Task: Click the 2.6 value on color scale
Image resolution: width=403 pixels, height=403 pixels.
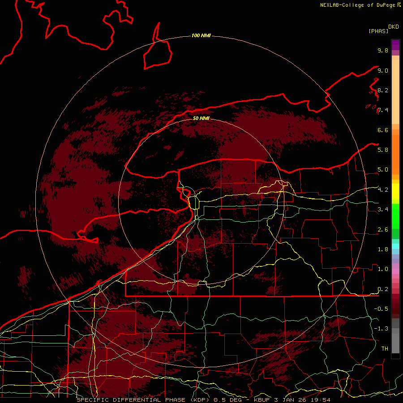Action: pos(383,230)
